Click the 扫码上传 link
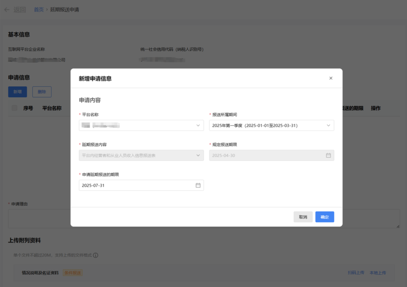 [x=355, y=272]
